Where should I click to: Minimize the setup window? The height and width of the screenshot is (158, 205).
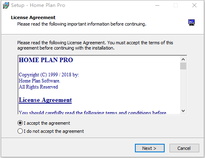click(x=157, y=5)
